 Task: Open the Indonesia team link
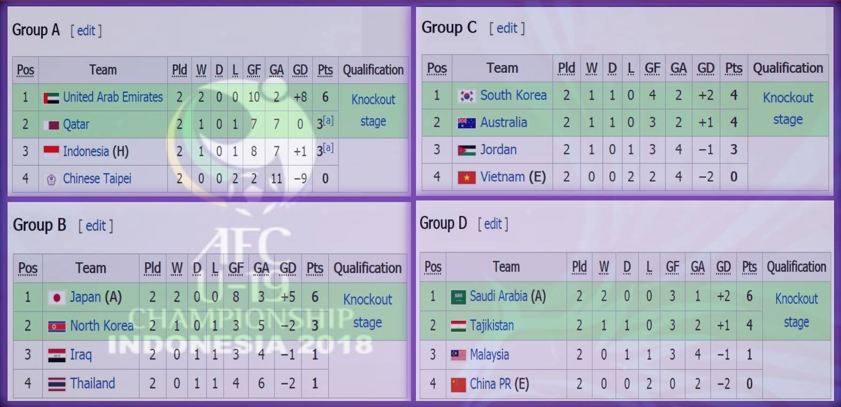[86, 152]
